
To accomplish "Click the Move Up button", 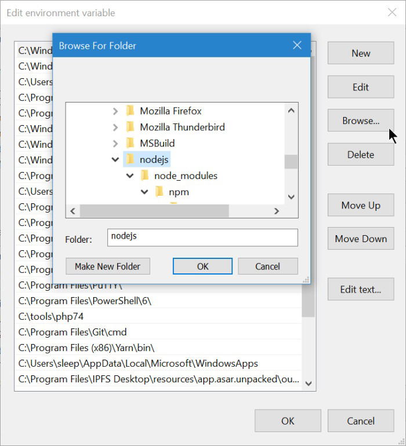I will 361,205.
